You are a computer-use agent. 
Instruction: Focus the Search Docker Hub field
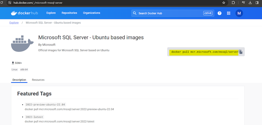coord(173,13)
